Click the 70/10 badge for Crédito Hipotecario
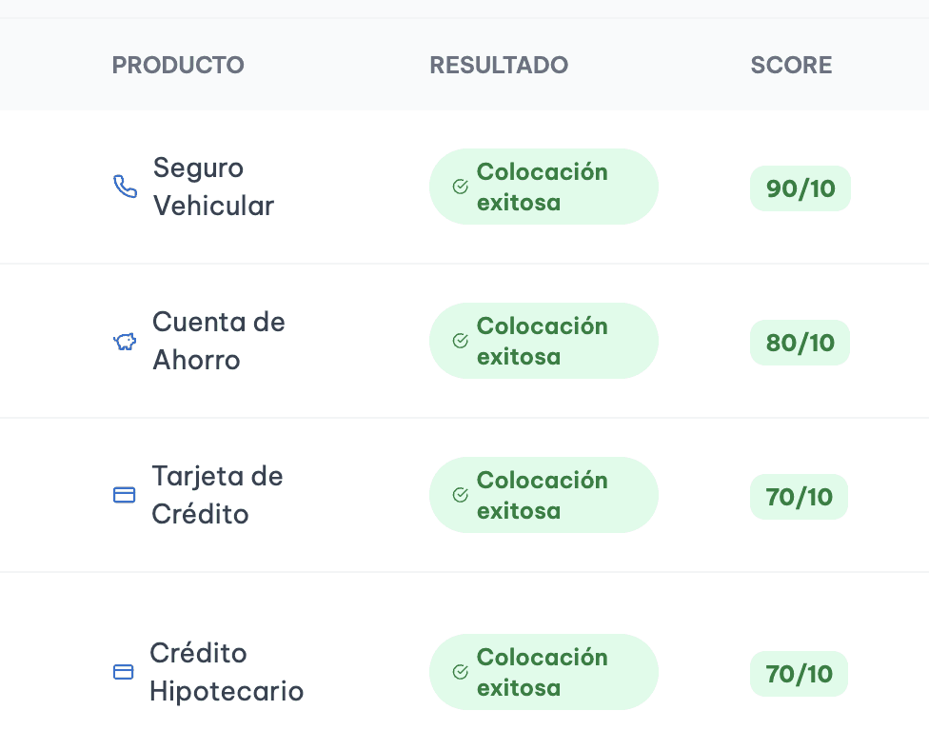Screen dimensions: 929x750 coord(799,674)
